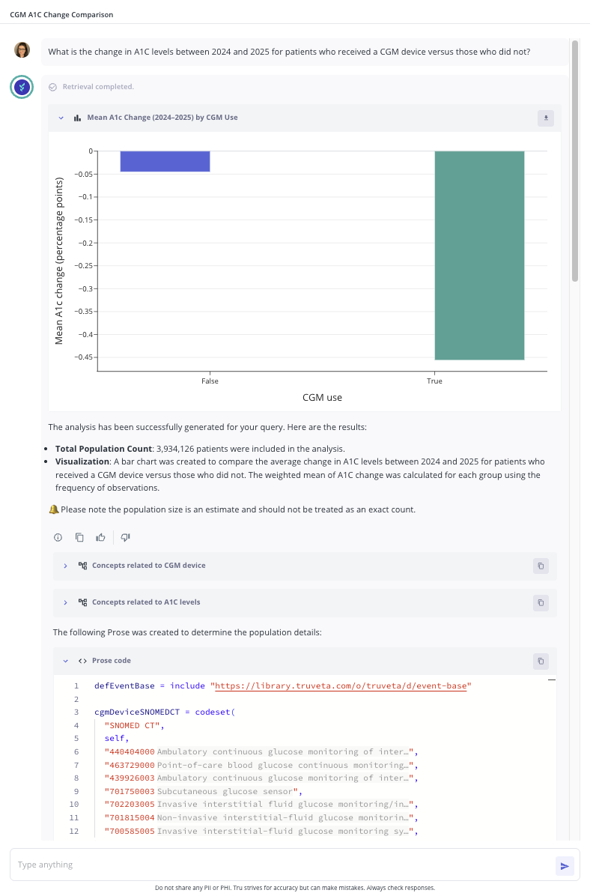Click the info icon below the response
Viewport: 602px width, 896px height.
[x=58, y=537]
